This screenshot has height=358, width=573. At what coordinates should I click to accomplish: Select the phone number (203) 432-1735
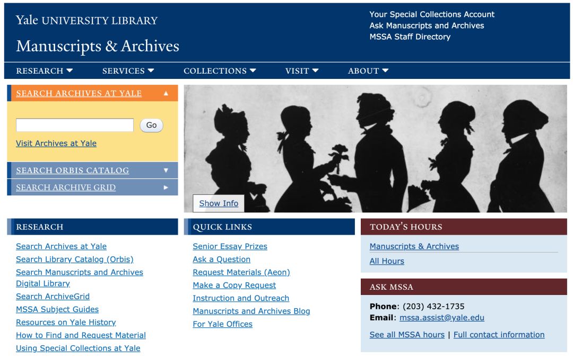tap(433, 307)
